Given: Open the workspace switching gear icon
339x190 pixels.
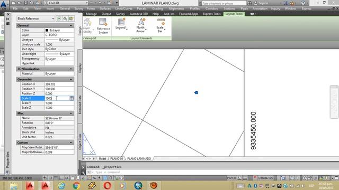Looking at the screenshot, I should 305,178.
